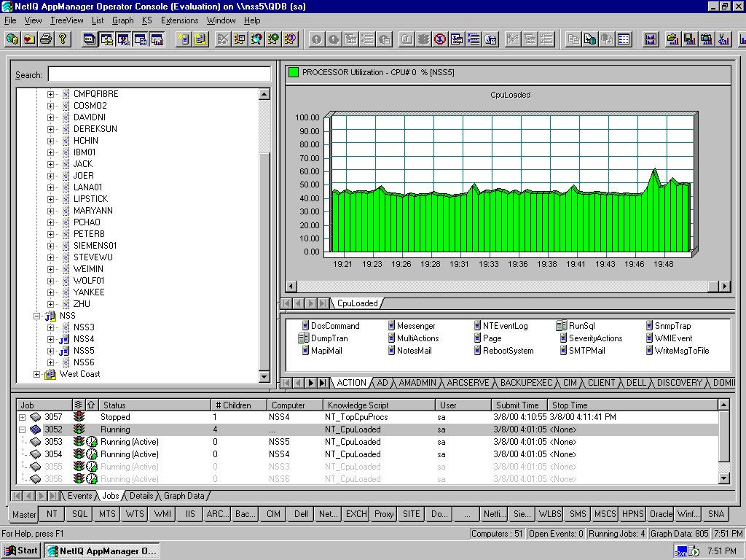The image size is (746, 560).
Task: Sort jobs by the Status column header
Action: [154, 405]
